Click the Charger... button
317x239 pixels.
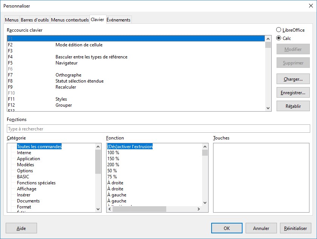coord(293,79)
